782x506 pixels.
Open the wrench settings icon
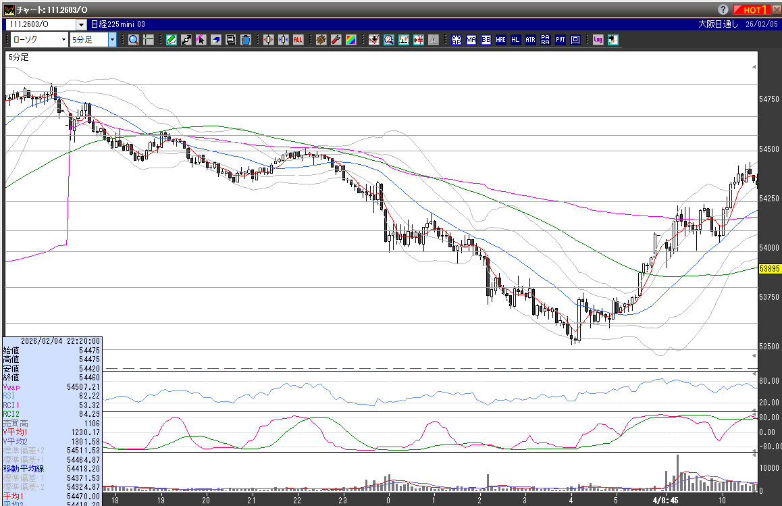[336, 40]
